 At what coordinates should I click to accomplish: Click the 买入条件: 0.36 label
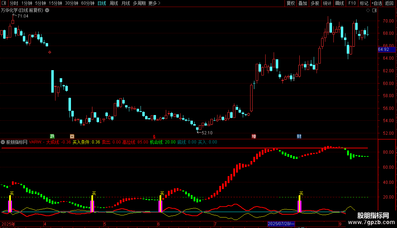tap(86, 142)
